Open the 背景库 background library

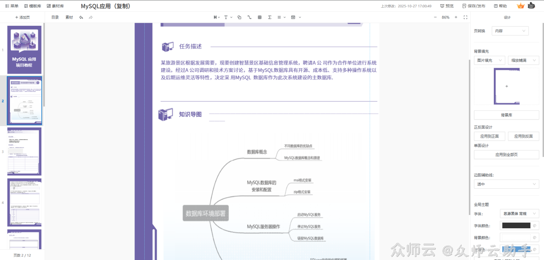coord(506,115)
